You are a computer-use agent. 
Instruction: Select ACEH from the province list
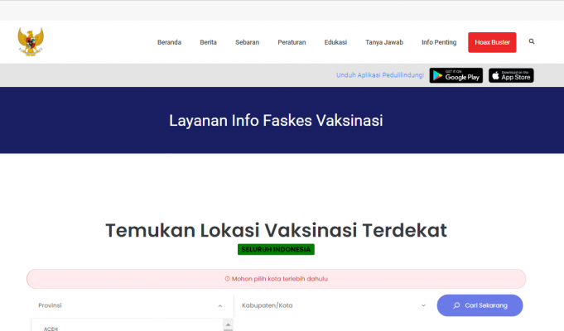(x=51, y=328)
